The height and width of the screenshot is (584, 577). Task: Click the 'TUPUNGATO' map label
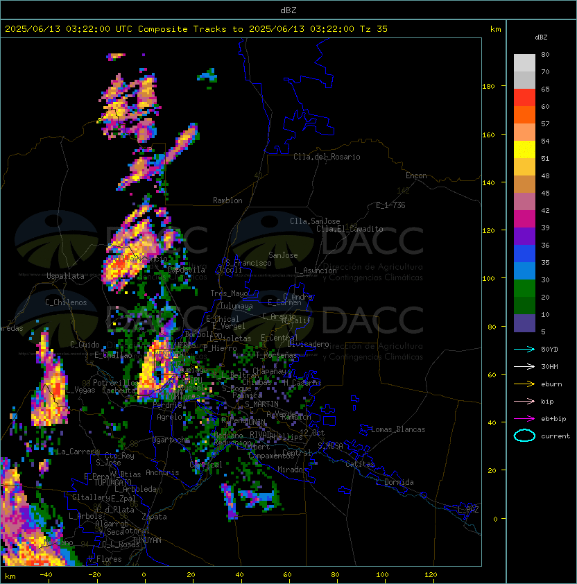[112, 483]
